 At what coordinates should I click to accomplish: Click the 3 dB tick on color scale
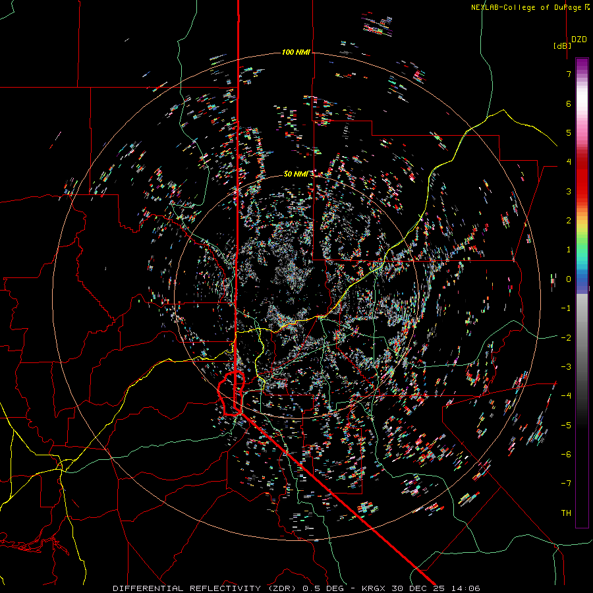click(x=569, y=191)
